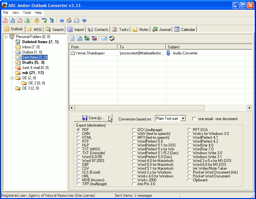Select the PDF export radio button
Viewport: 256px width, 199px height.
pos(78,130)
